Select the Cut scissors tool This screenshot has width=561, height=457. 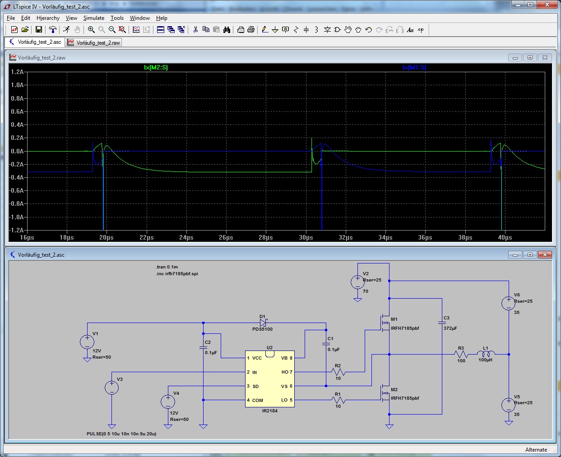(x=195, y=30)
